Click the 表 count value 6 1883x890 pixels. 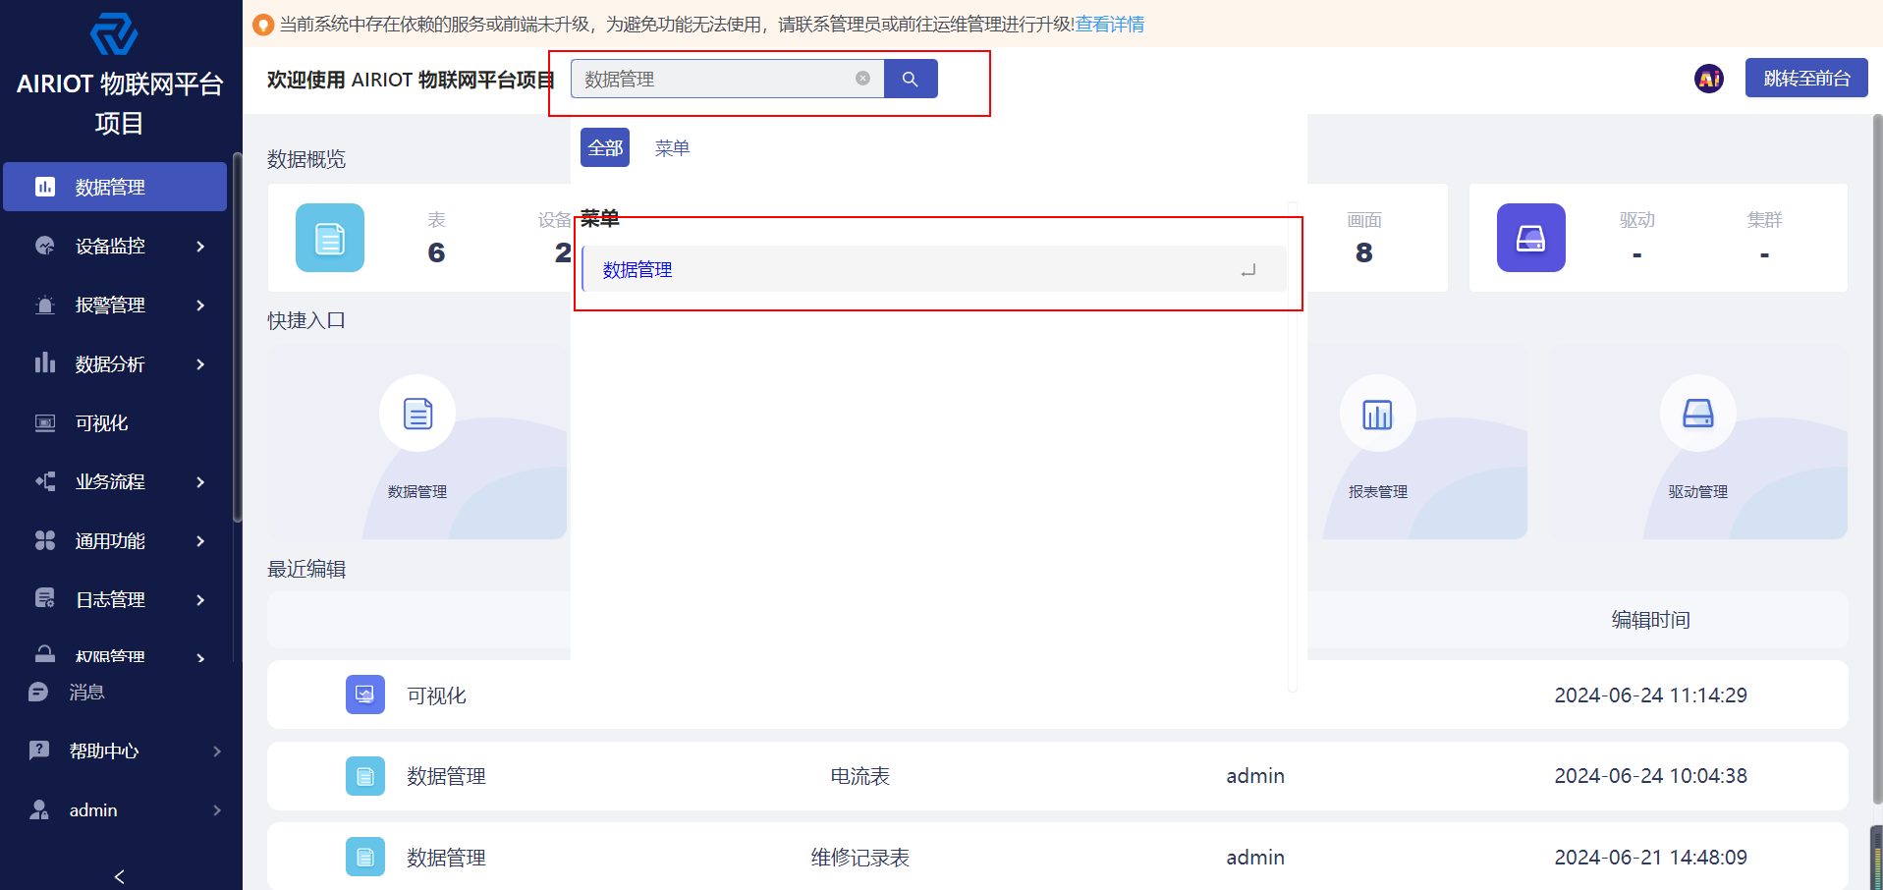[436, 252]
